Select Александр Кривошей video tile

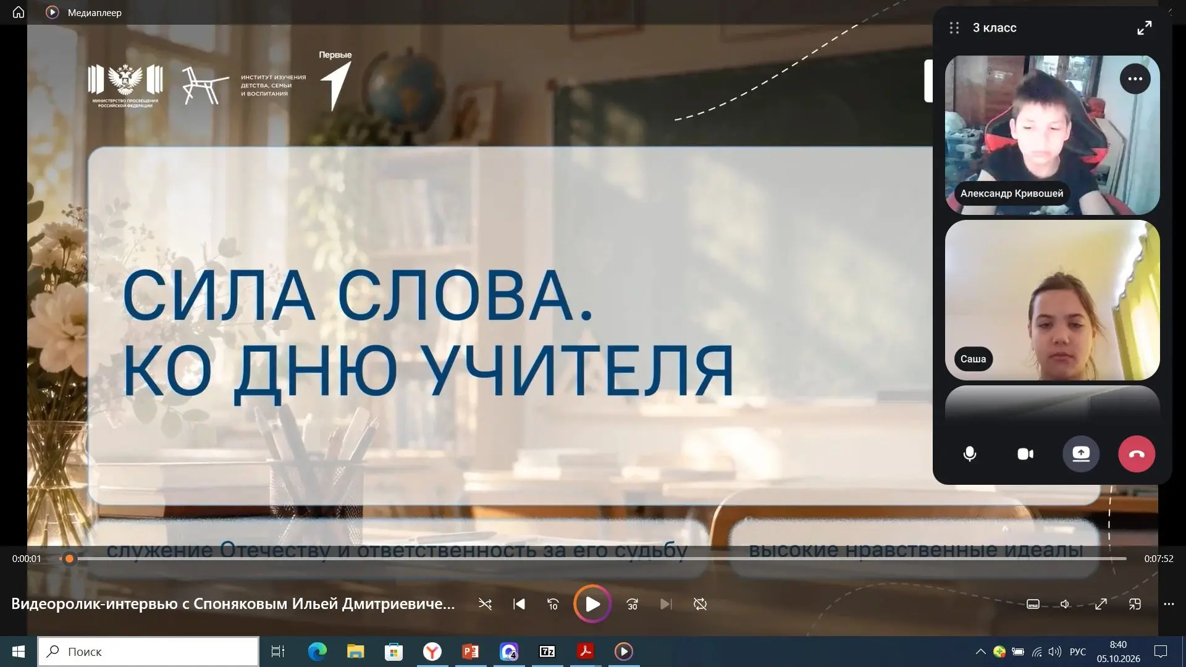[1053, 135]
